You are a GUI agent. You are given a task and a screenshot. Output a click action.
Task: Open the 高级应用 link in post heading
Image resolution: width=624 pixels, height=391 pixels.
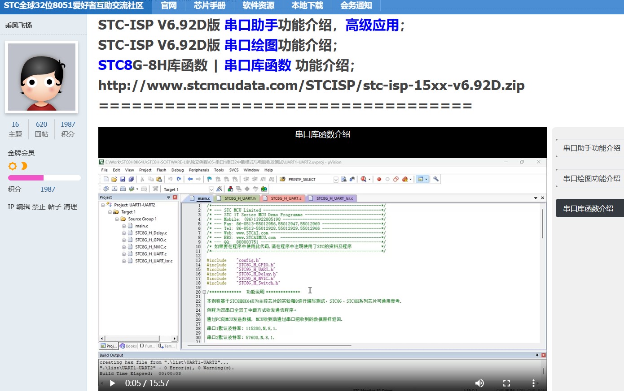372,25
